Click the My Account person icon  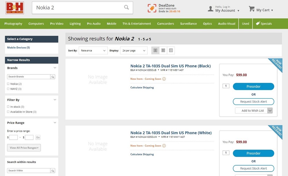coord(211,9)
